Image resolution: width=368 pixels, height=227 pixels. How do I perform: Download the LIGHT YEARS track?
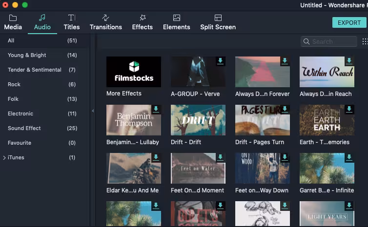(x=349, y=206)
